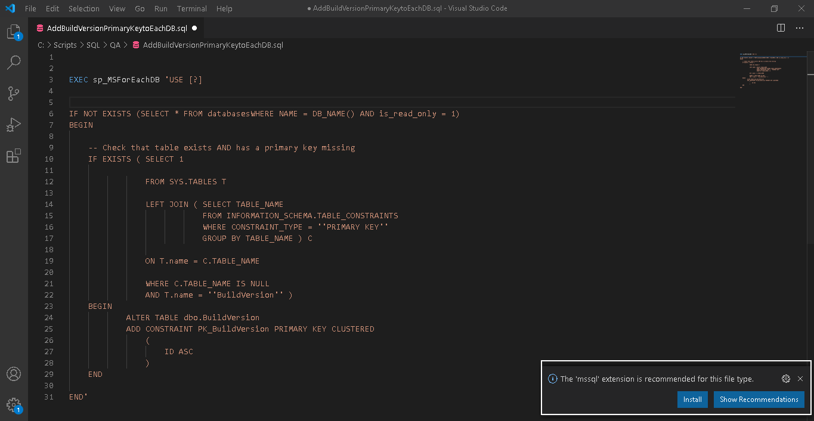Place cursor on empty line 5
814x421 pixels.
(239, 102)
